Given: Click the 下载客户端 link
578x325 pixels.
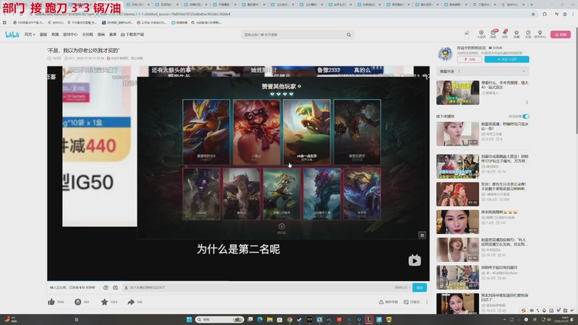Looking at the screenshot, I should coord(132,35).
